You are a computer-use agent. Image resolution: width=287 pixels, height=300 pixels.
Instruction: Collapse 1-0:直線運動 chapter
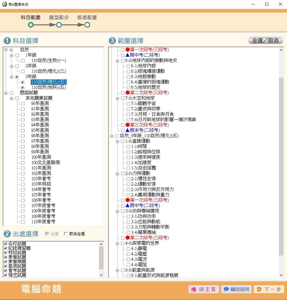tap(117, 141)
